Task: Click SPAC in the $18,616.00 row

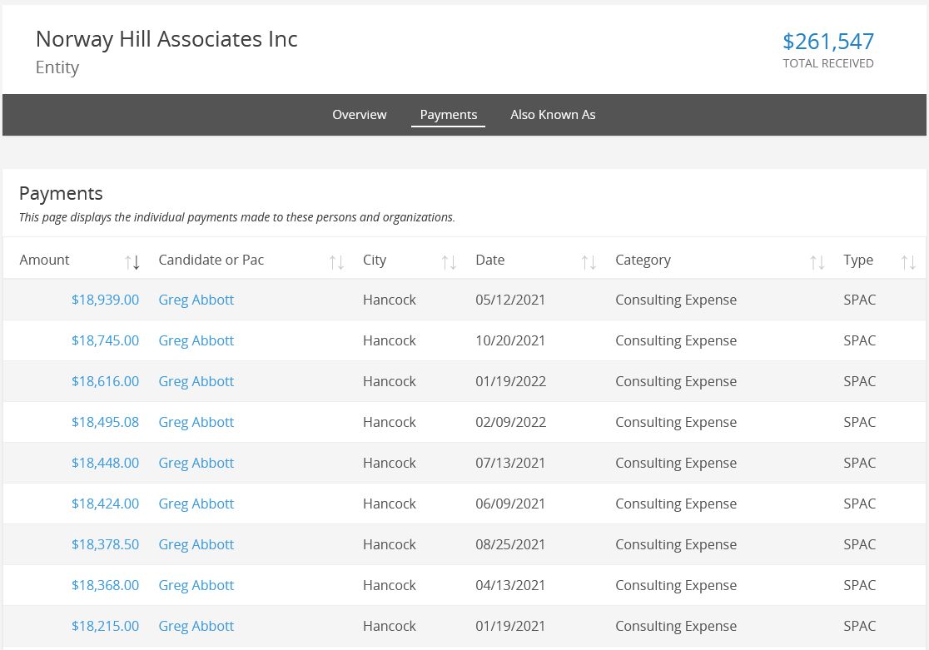Action: (x=860, y=381)
